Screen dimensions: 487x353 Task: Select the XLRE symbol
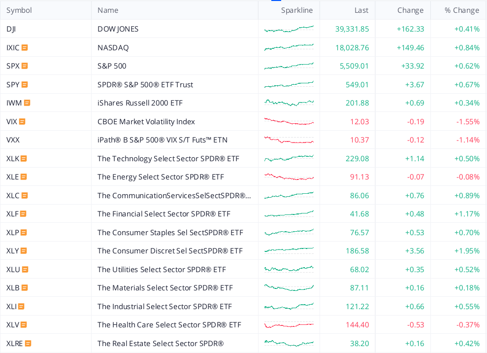(15, 344)
